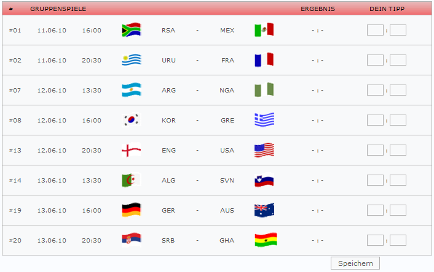Screen dimensions: 434x272
Task: Click the Mexico flag icon
Action: click(x=264, y=29)
